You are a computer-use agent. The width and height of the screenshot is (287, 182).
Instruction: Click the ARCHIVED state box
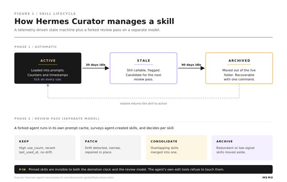[x=239, y=68]
